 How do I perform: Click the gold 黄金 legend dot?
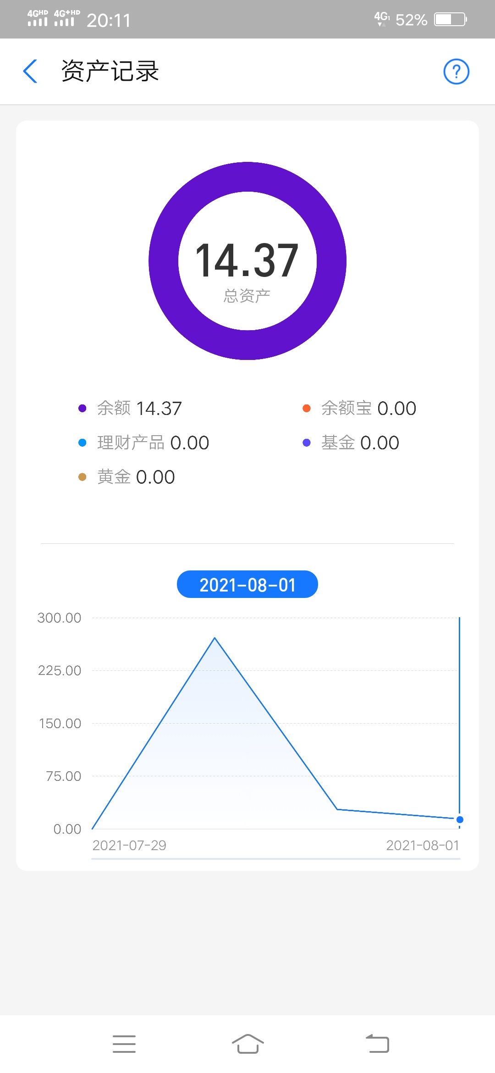82,477
